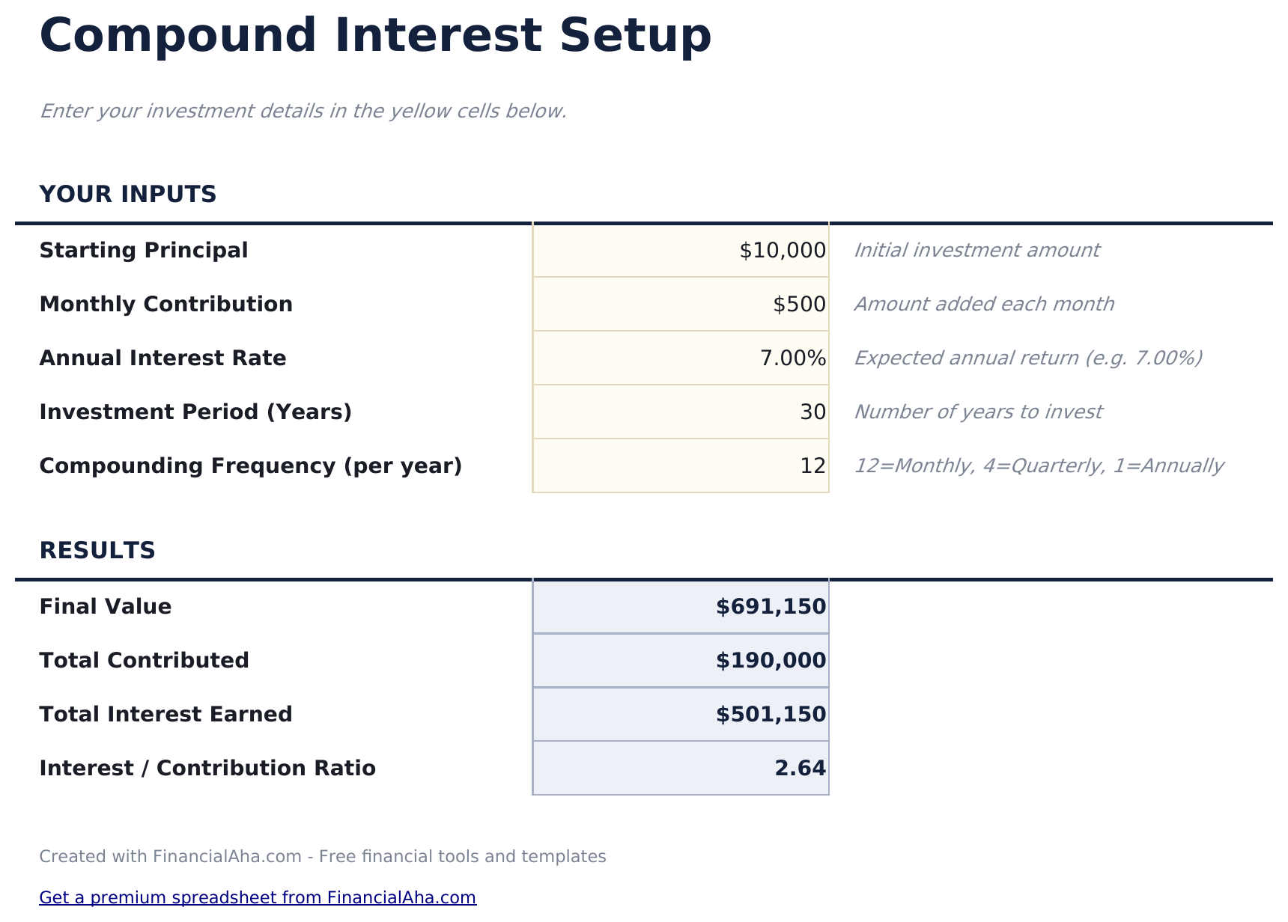Click the 'Enter your investment details' instruction text
This screenshot has height=922, width=1288.
(303, 112)
